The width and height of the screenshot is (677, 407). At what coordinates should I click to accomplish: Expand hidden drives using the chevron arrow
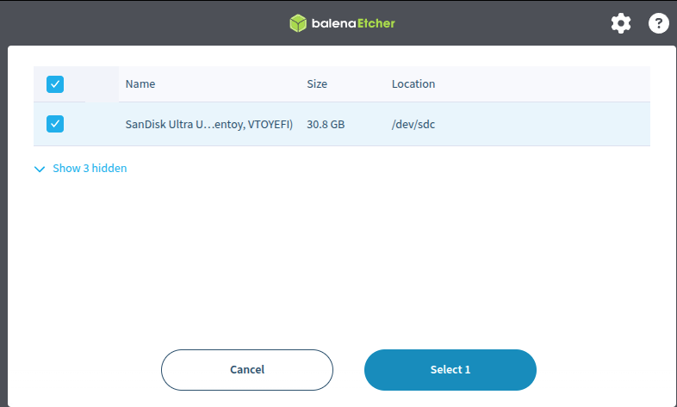(39, 170)
